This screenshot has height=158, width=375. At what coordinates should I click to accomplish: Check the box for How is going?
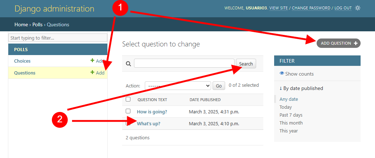click(128, 111)
